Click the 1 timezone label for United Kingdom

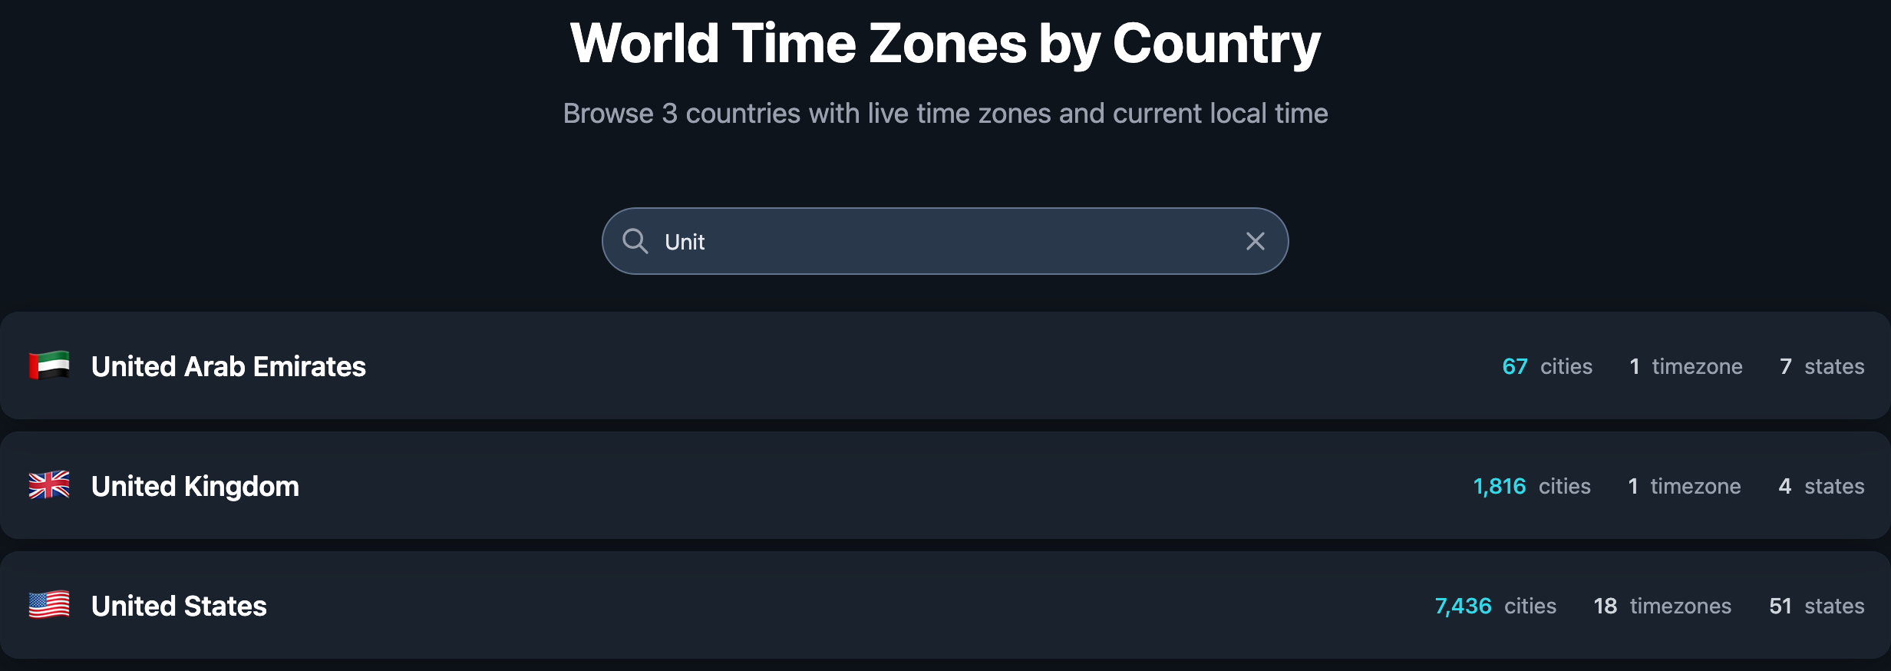tap(1684, 486)
